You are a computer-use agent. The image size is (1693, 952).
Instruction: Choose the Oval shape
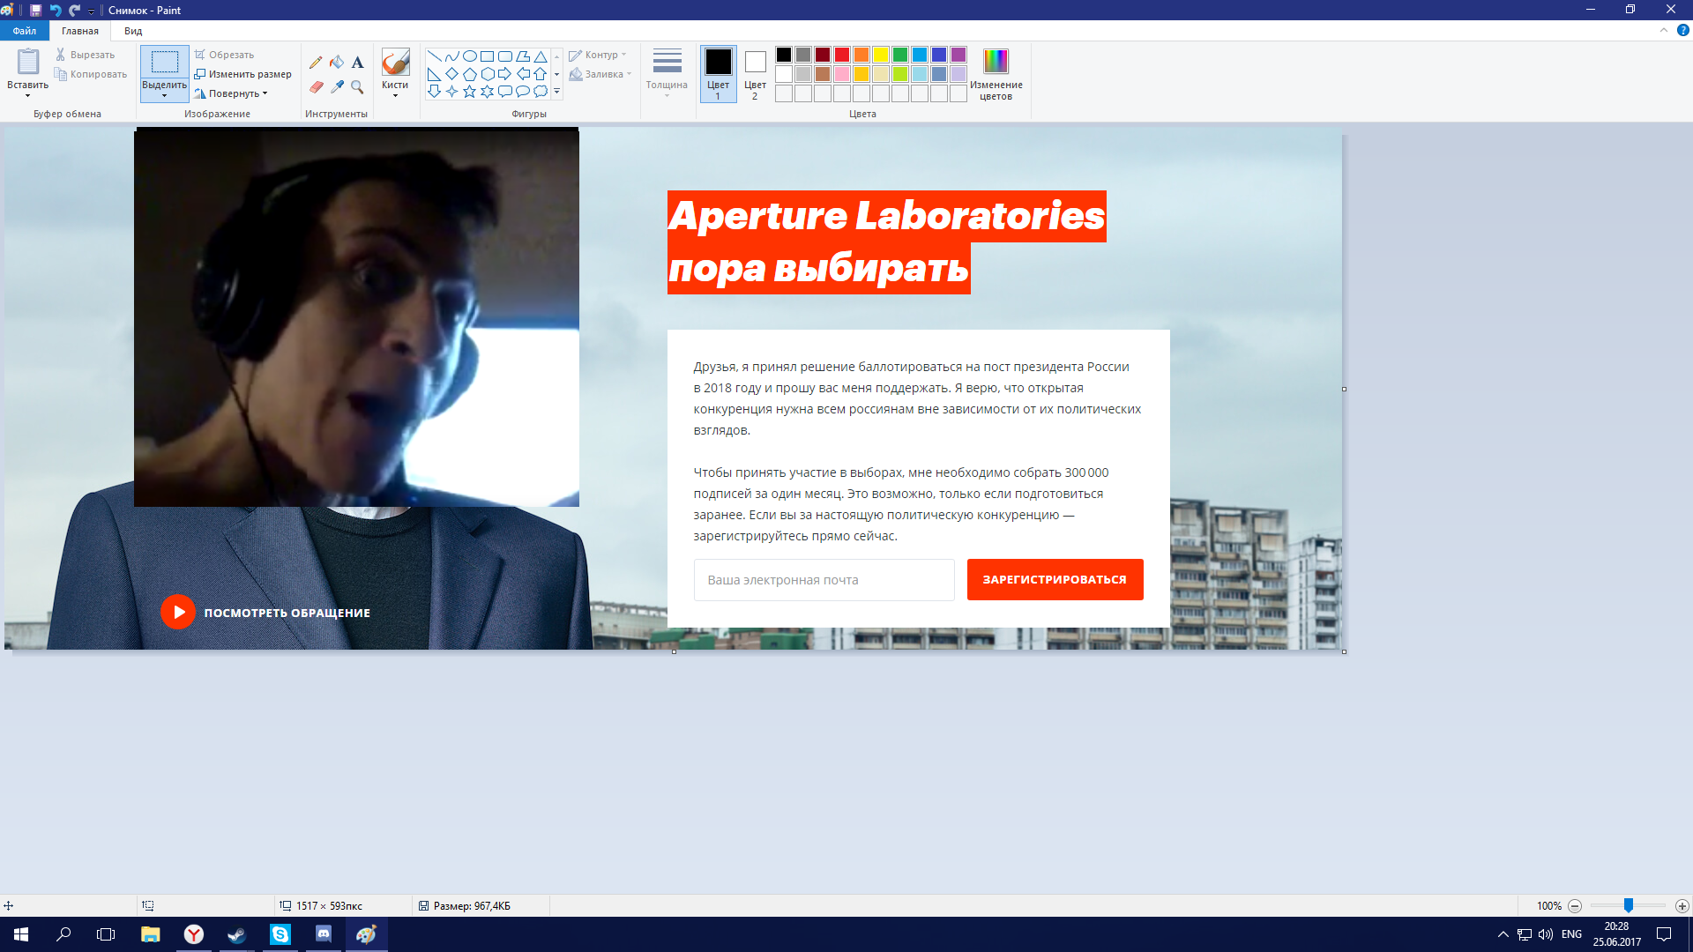[x=469, y=56]
